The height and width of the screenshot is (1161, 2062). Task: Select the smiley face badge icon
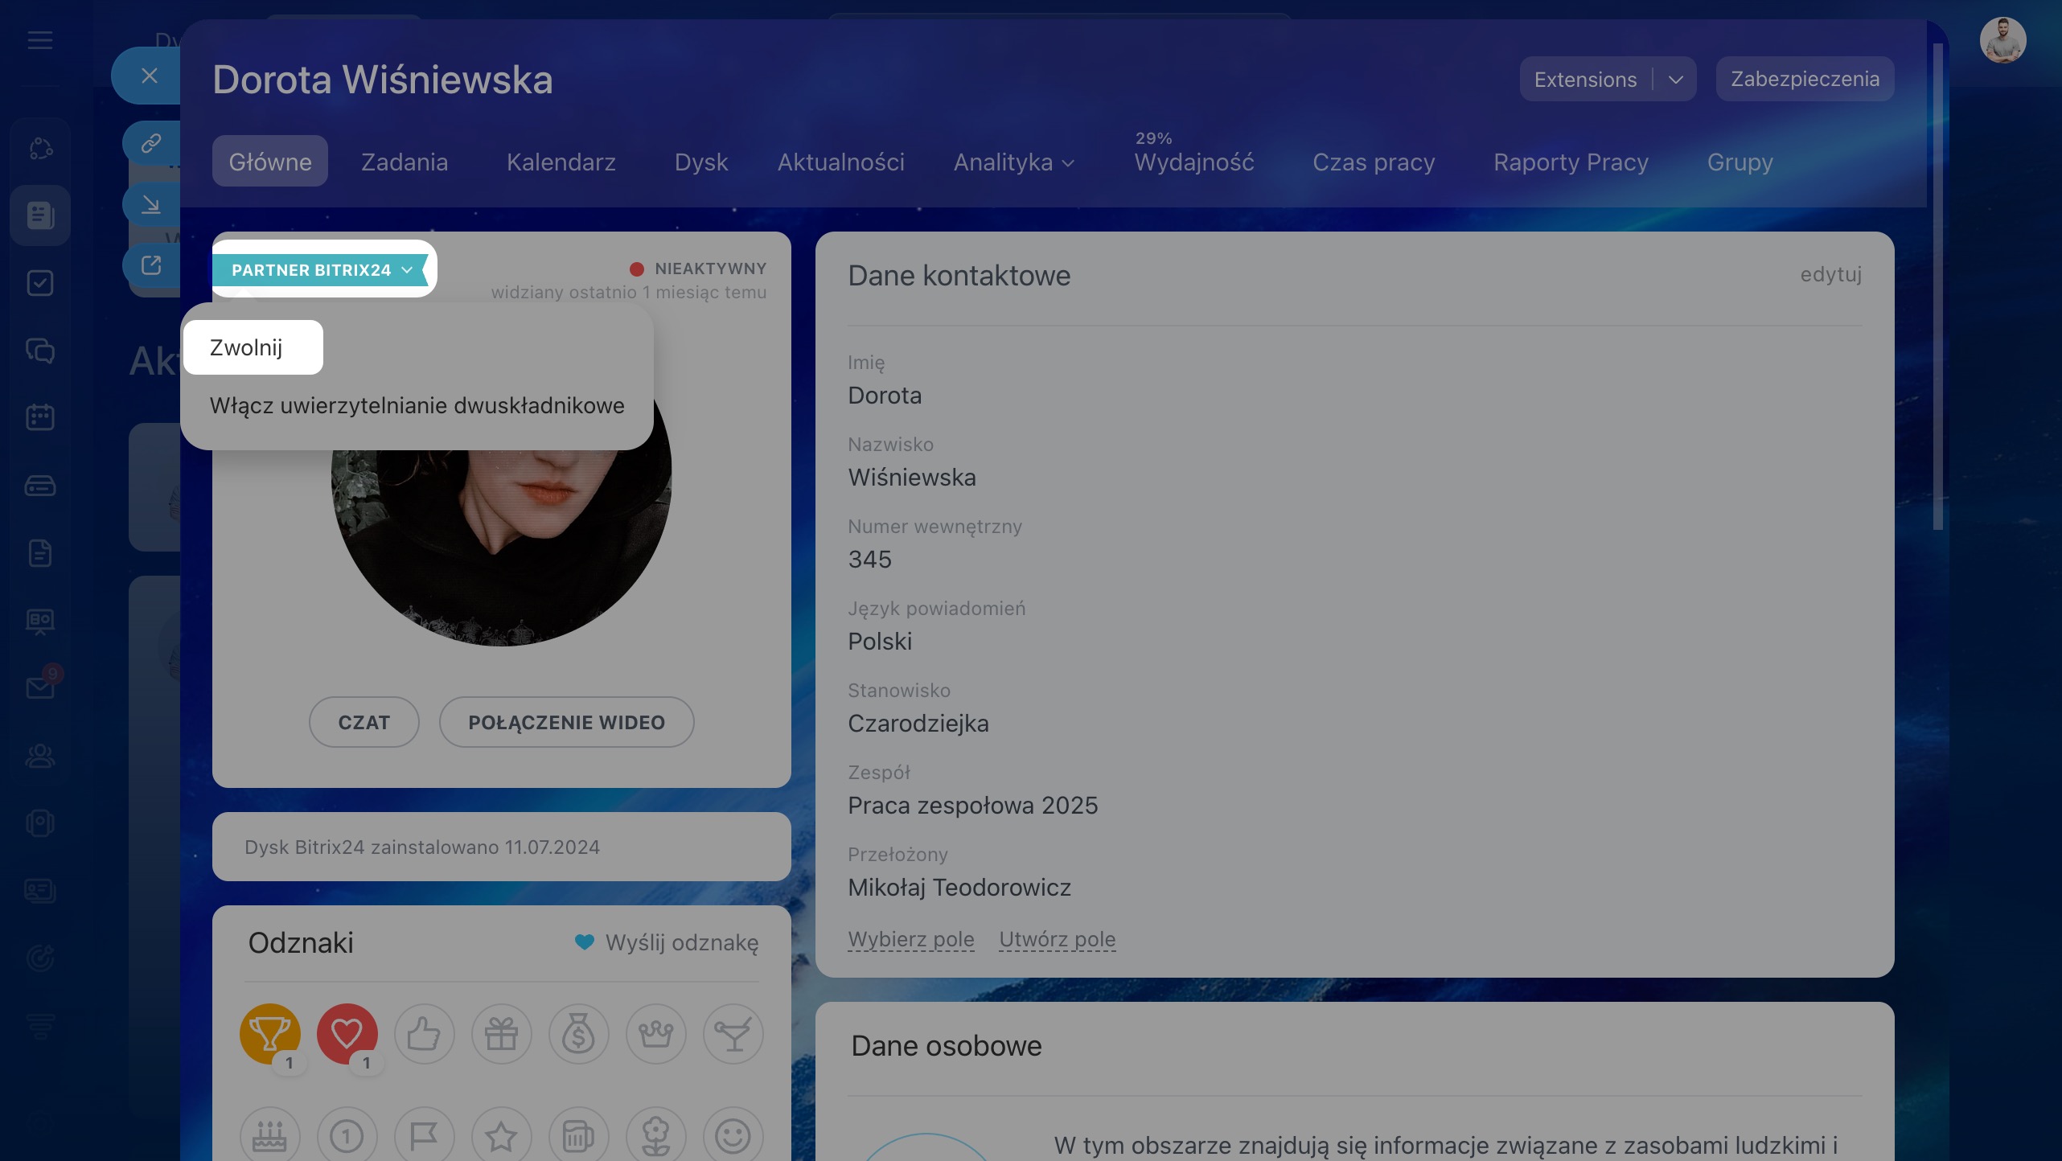click(733, 1136)
